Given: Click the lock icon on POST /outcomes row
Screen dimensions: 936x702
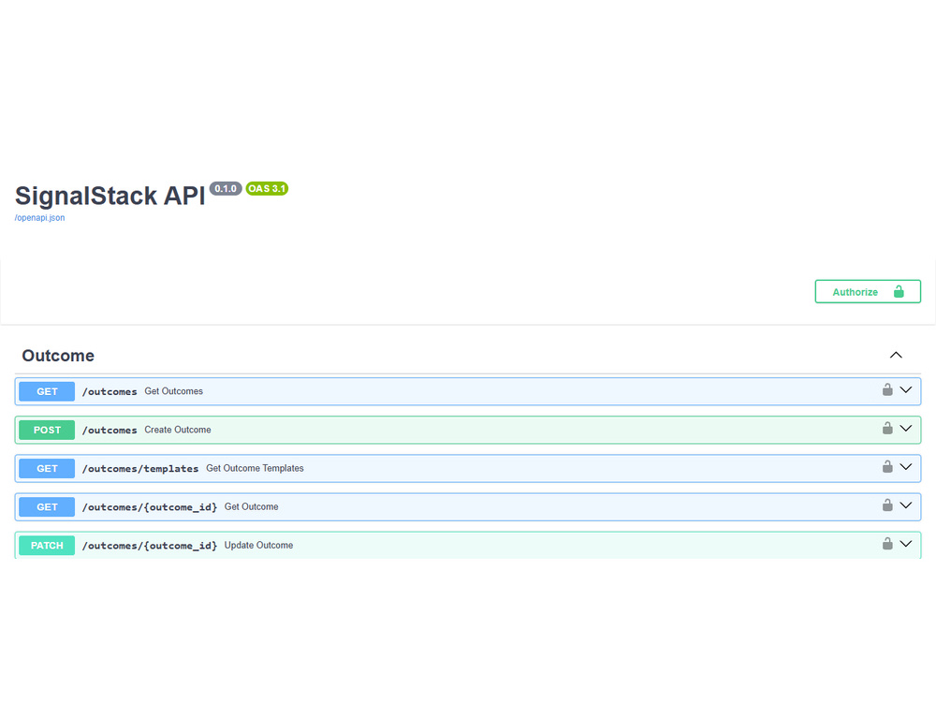Looking at the screenshot, I should [x=887, y=428].
